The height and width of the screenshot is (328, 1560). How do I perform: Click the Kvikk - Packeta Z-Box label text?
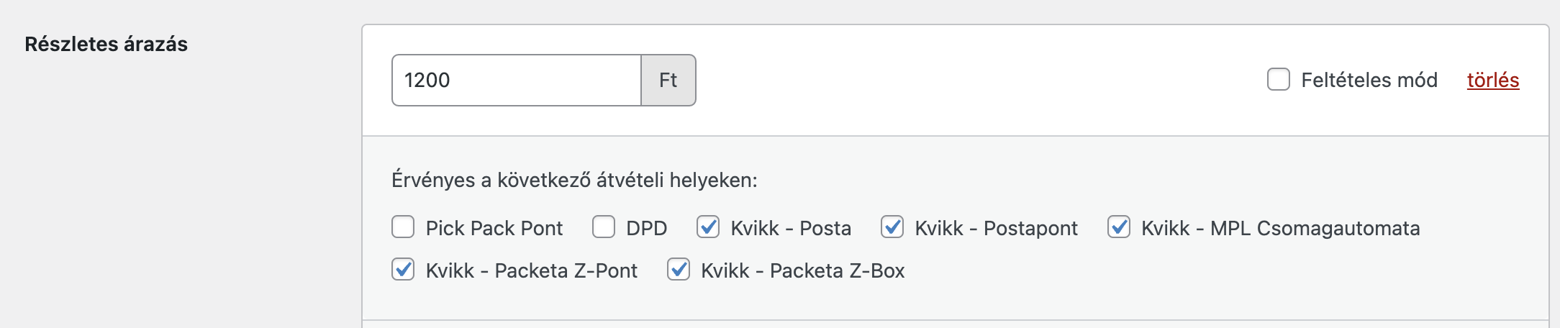(x=803, y=271)
